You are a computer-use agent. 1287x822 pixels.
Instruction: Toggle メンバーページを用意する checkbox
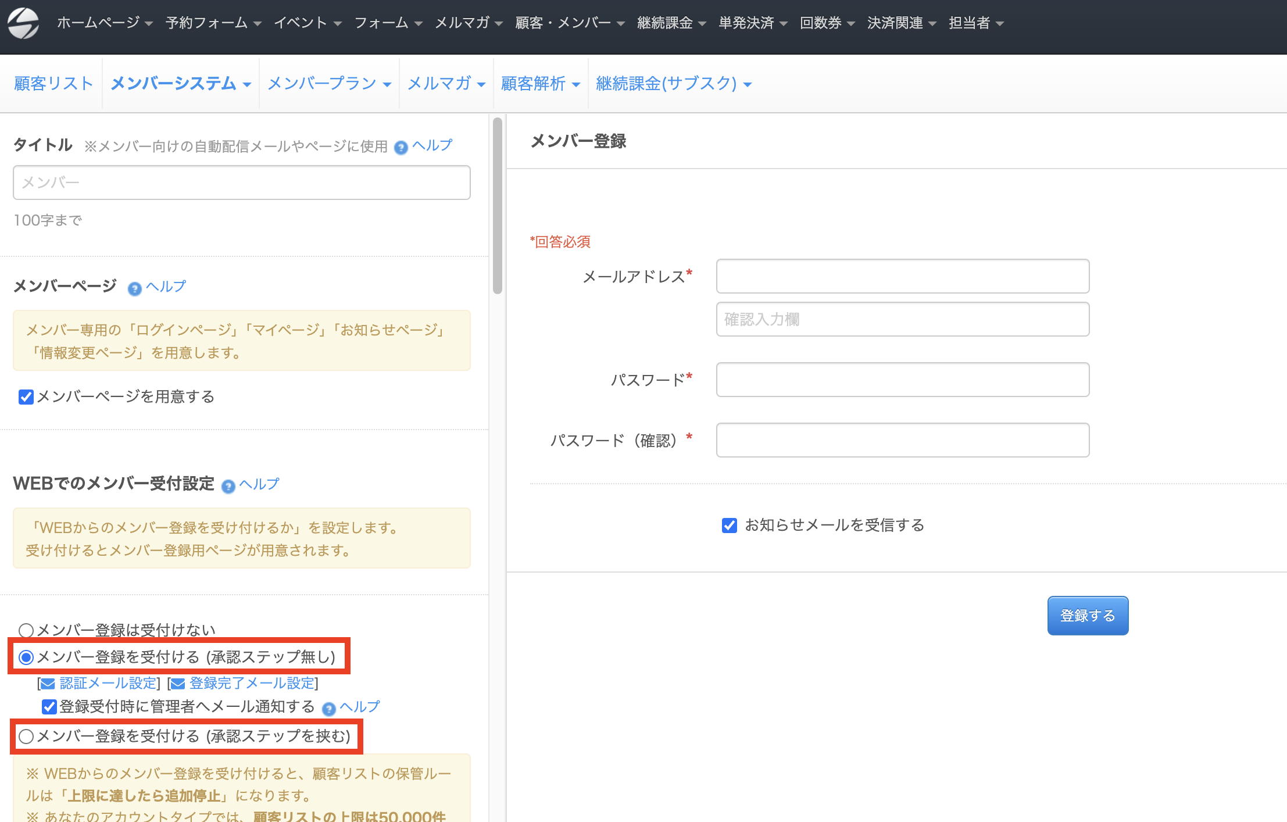click(26, 397)
